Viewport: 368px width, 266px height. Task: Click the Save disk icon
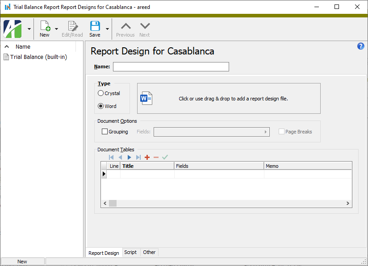tap(95, 26)
